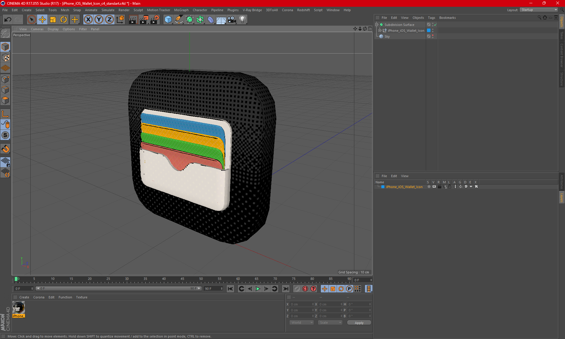Select the Live Selection tool
Image resolution: width=565 pixels, height=339 pixels.
[x=31, y=20]
